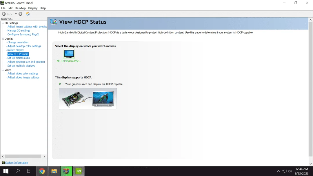Open Task View on the taskbar
This screenshot has width=313, height=176.
(29, 171)
